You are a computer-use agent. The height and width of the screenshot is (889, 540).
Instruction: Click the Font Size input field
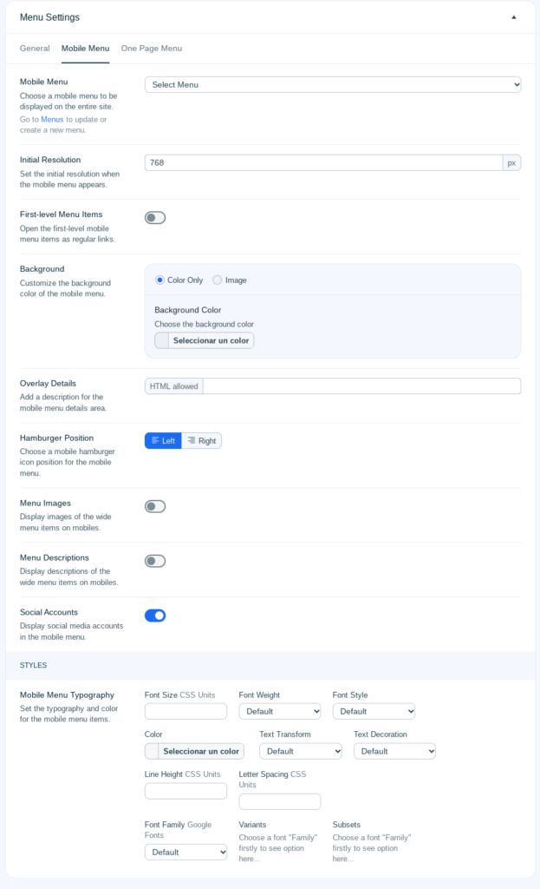click(185, 711)
